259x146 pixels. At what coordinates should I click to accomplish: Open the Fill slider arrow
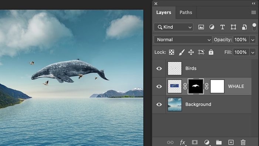click(x=253, y=52)
